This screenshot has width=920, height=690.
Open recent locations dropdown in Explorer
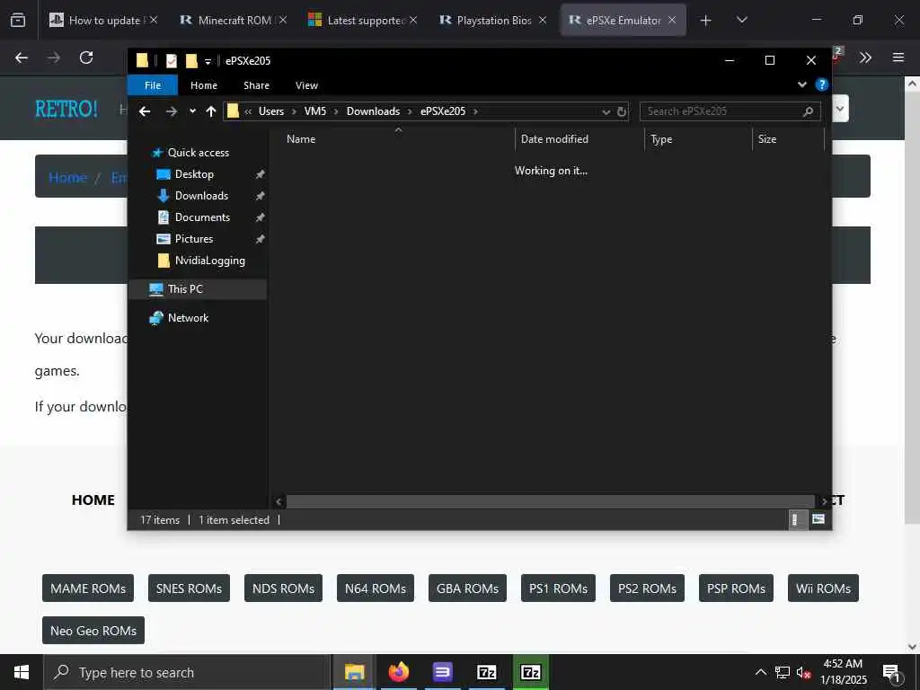point(192,111)
